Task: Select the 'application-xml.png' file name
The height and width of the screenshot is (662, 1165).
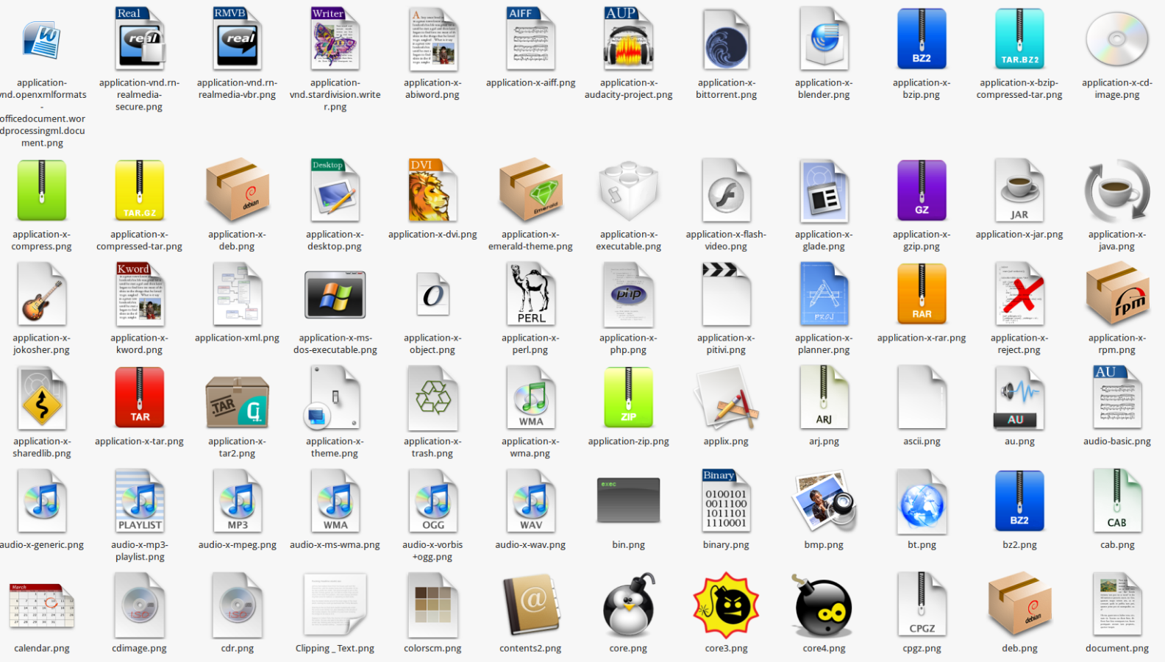Action: (237, 338)
